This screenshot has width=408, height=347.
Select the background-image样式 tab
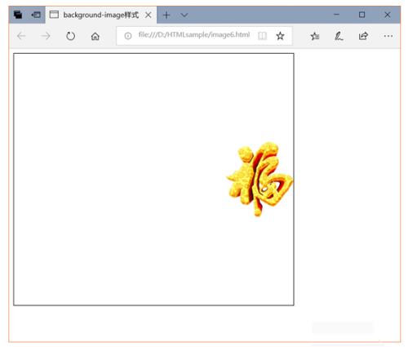pyautogui.click(x=101, y=15)
